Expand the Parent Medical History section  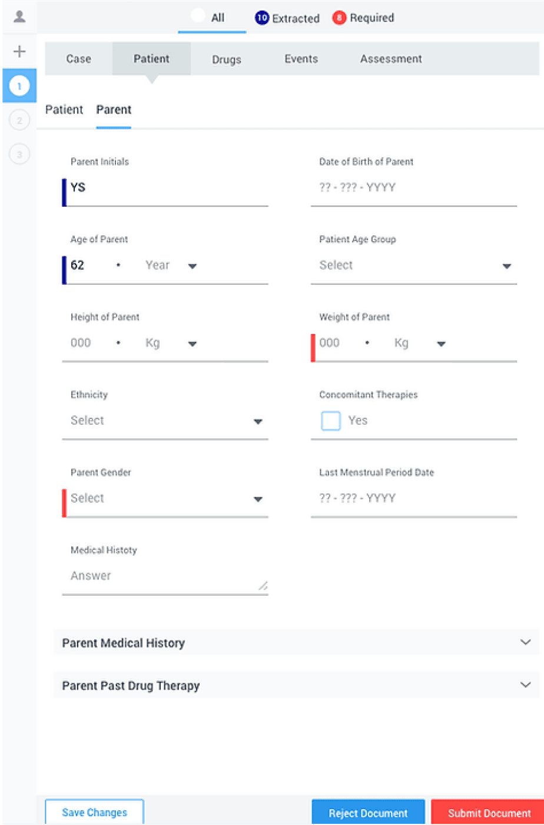point(296,642)
